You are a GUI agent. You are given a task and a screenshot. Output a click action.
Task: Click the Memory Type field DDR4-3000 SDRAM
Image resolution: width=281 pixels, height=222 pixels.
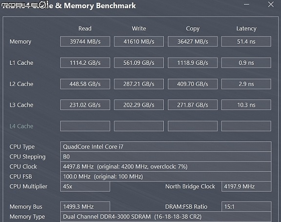pos(166,217)
